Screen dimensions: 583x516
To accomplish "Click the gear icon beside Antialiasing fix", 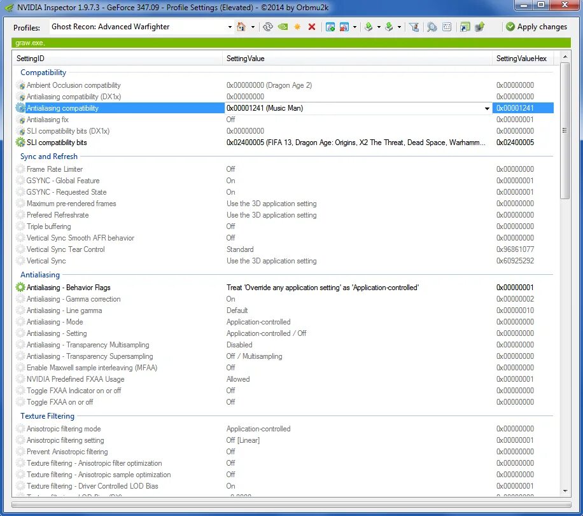I will pos(21,120).
